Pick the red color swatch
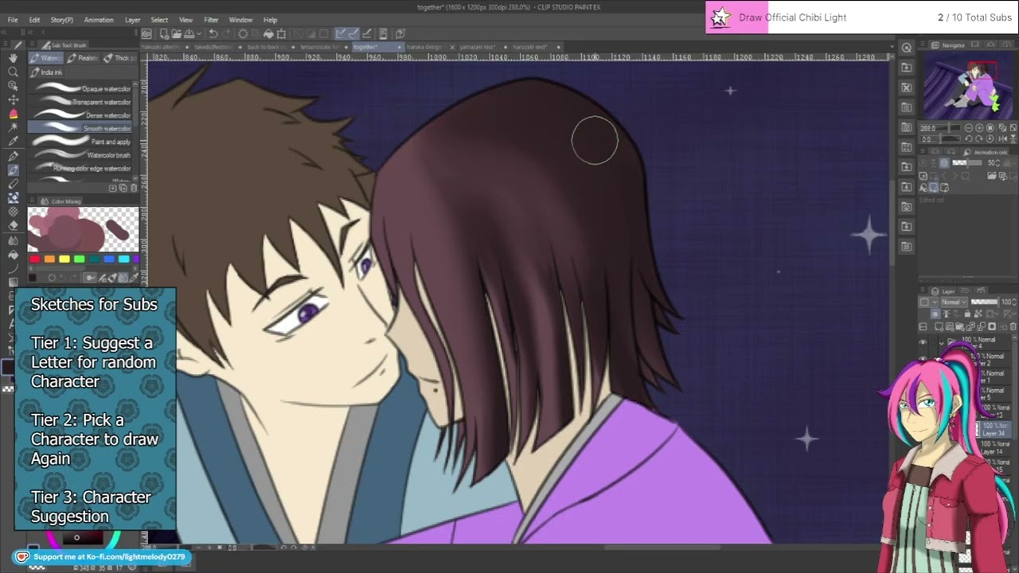The image size is (1019, 573). click(34, 259)
